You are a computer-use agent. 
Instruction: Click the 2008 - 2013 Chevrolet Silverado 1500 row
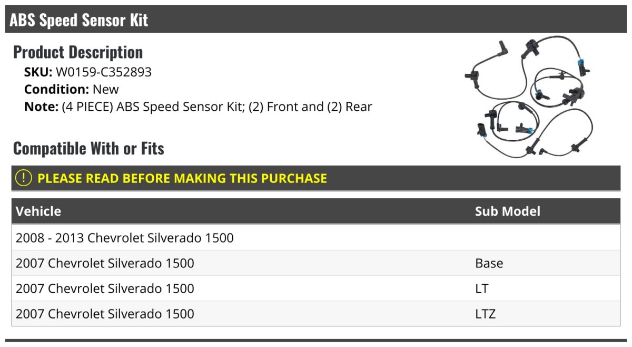(x=316, y=238)
